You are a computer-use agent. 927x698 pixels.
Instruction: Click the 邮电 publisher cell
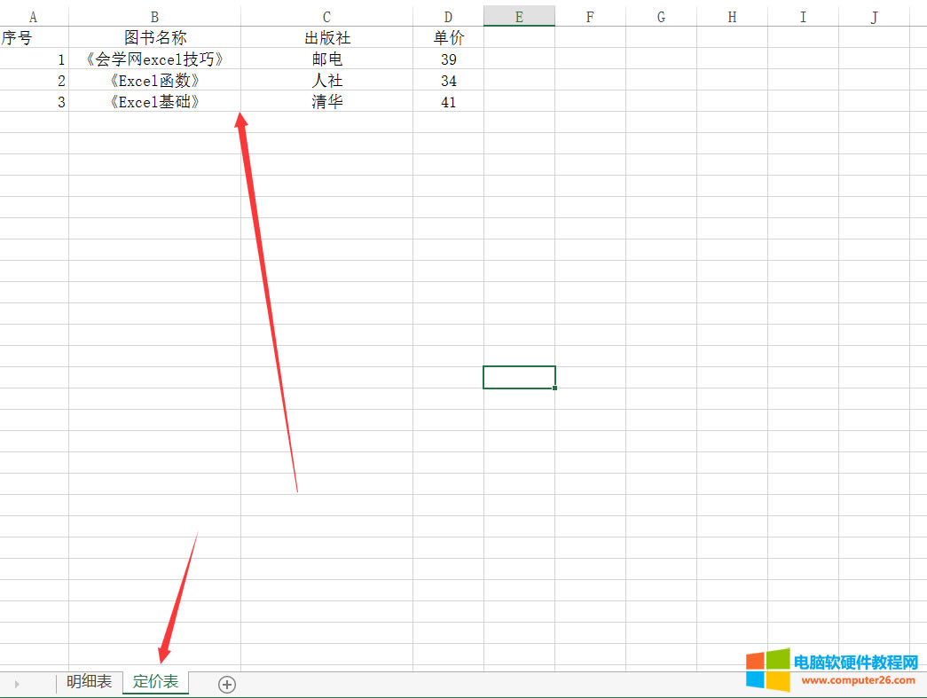tap(326, 59)
